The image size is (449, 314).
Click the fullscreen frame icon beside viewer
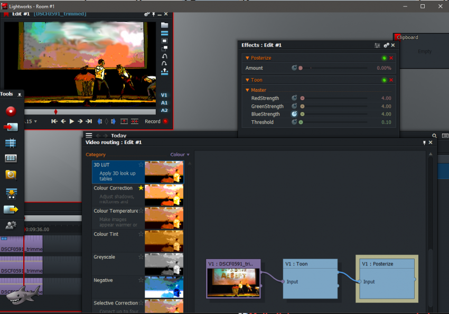(164, 41)
